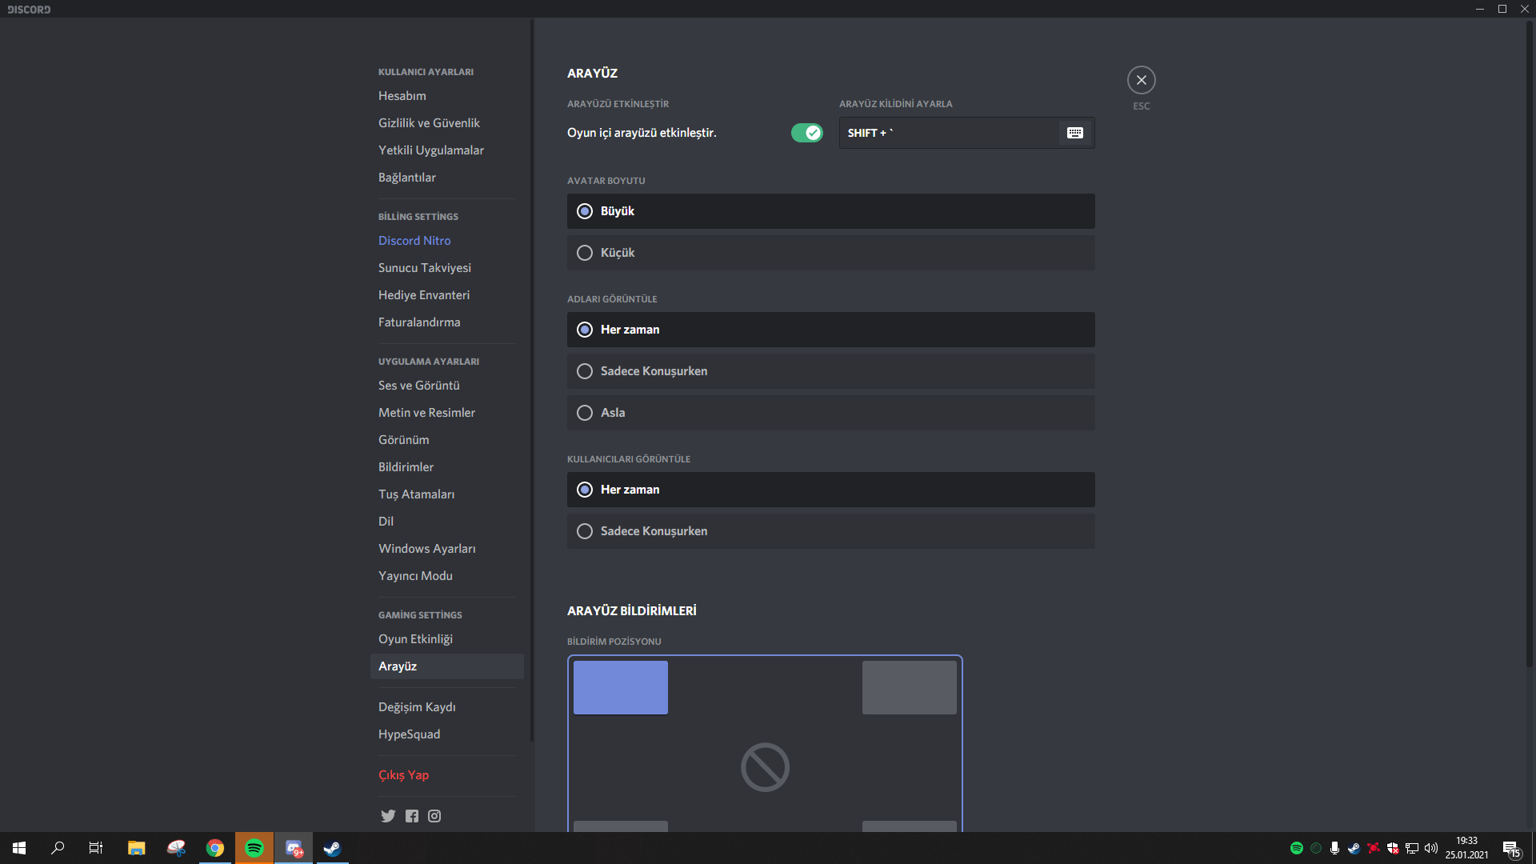The image size is (1536, 864).
Task: Open 'Ses ve Görüntü' settings
Action: [x=446, y=386]
